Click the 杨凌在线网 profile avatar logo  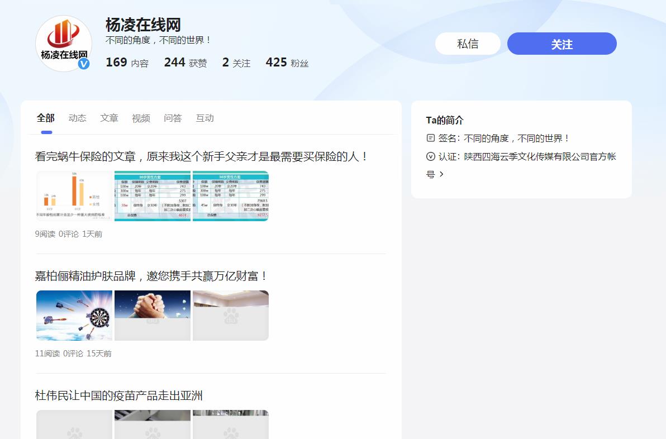pyautogui.click(x=64, y=44)
